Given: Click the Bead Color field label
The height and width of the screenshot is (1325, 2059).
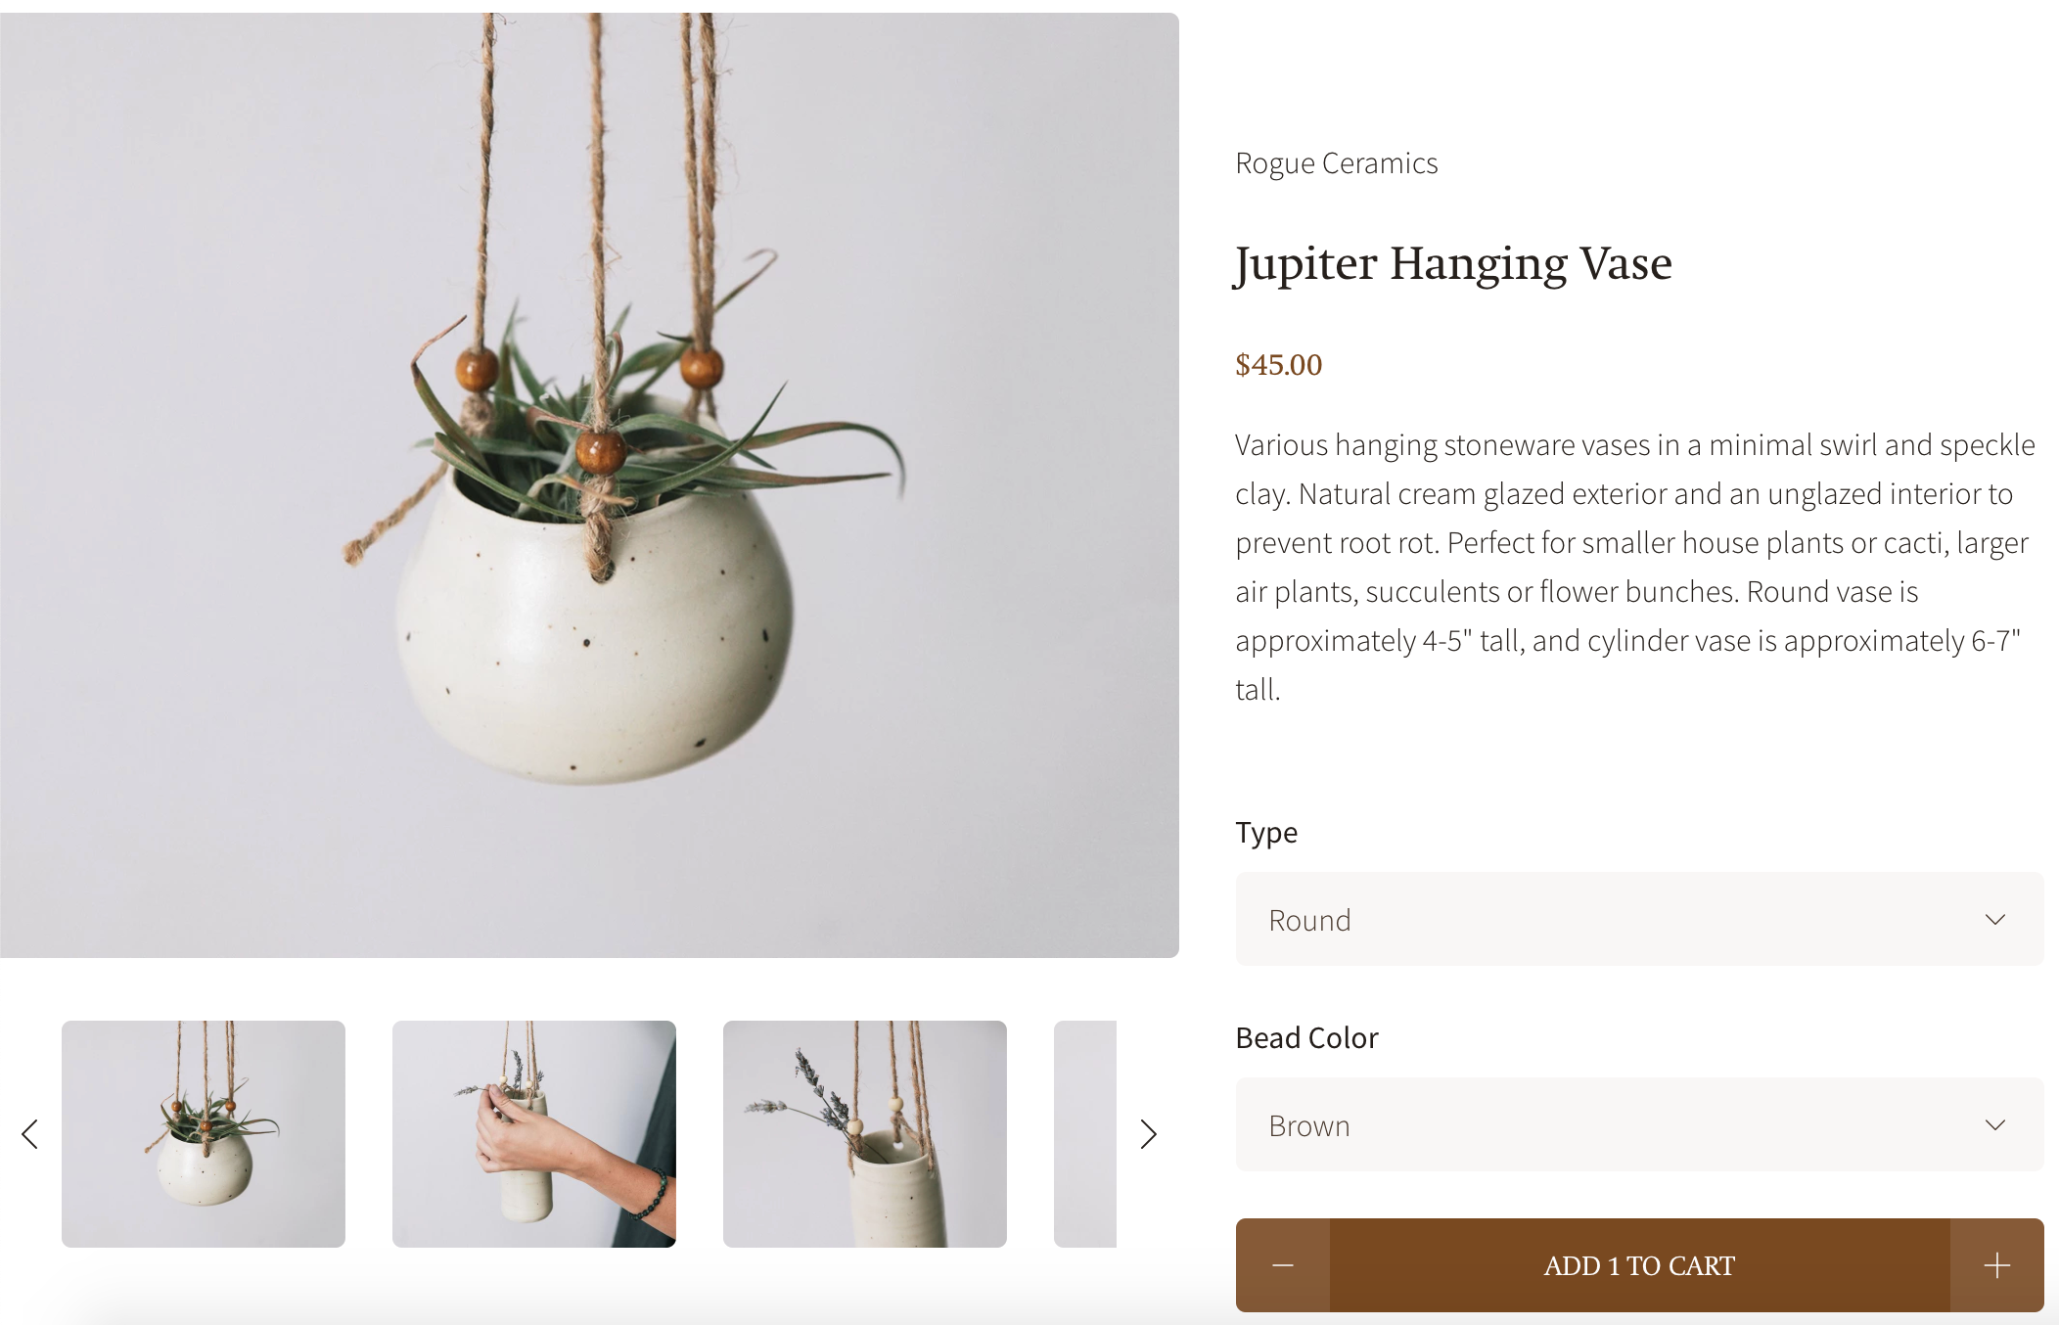Looking at the screenshot, I should point(1306,1037).
